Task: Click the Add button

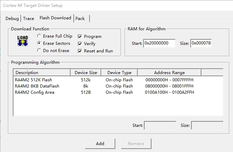Action: [100, 144]
